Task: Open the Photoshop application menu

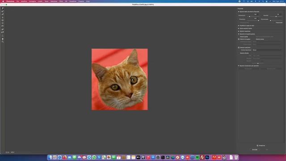Action: tap(10, 1)
